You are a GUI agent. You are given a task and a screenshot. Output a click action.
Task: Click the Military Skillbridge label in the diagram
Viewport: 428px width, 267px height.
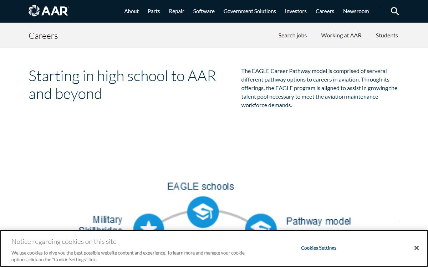pyautogui.click(x=101, y=223)
